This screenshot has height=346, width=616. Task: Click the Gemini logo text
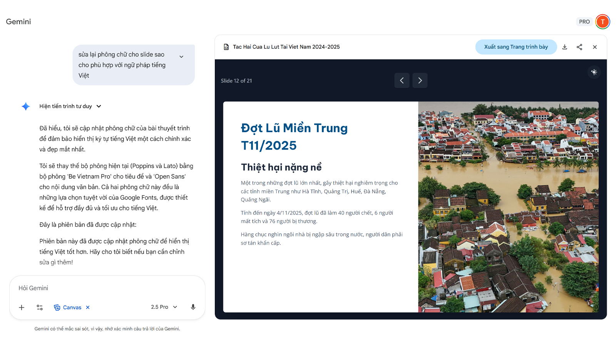(18, 22)
